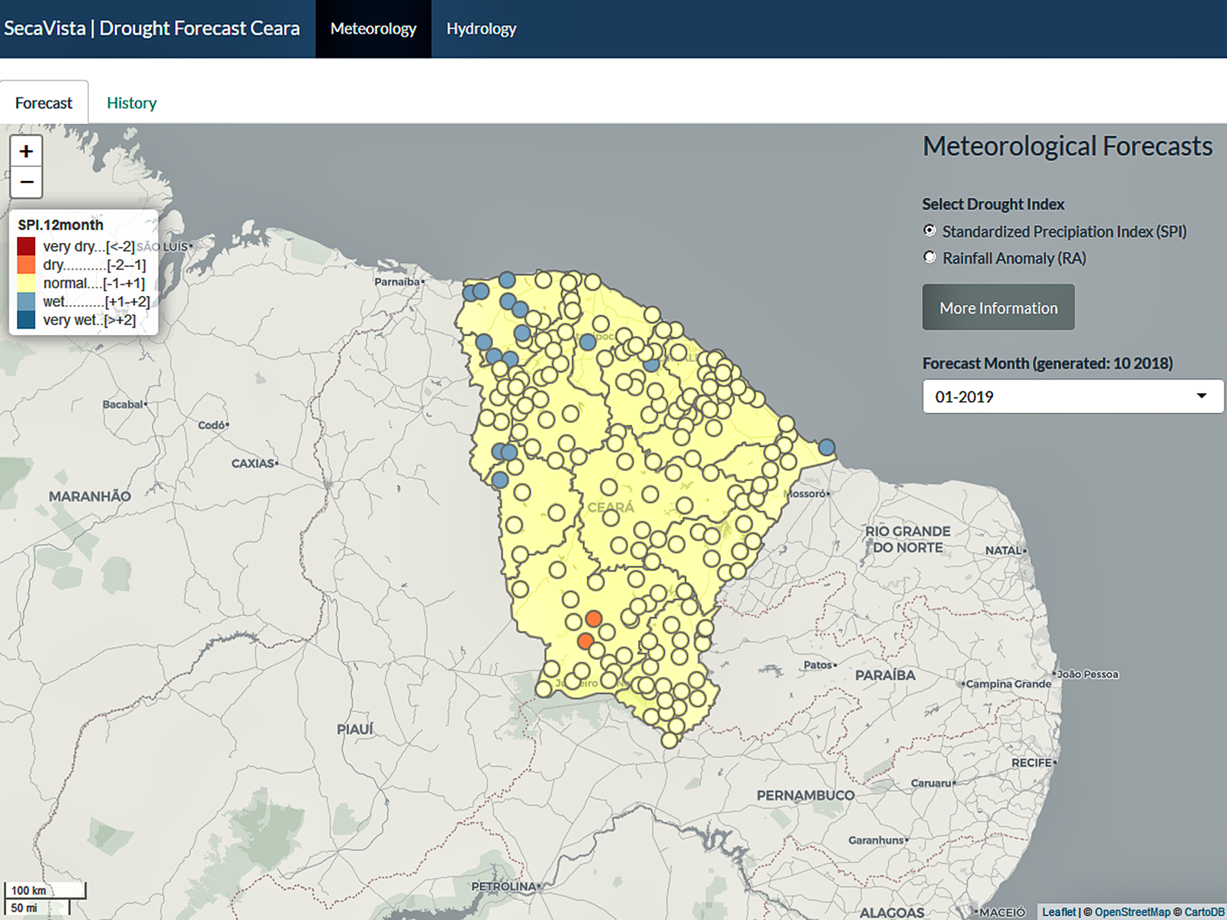The width and height of the screenshot is (1227, 920).
Task: Click the lower orange dry station marker
Action: (585, 641)
